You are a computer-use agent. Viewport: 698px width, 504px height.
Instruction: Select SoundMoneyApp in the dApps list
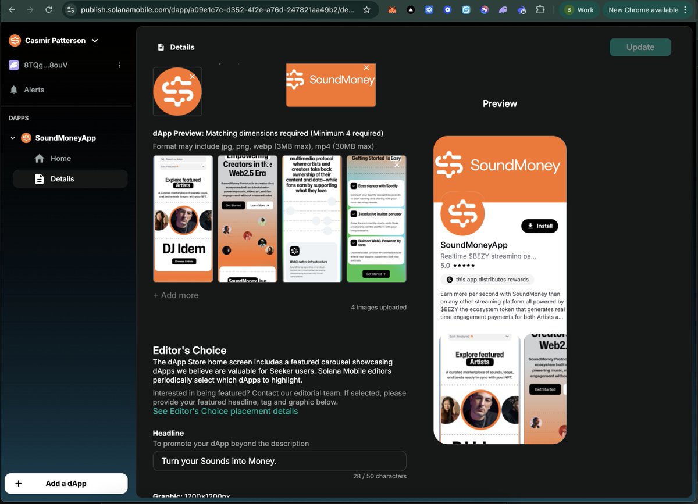coord(65,138)
